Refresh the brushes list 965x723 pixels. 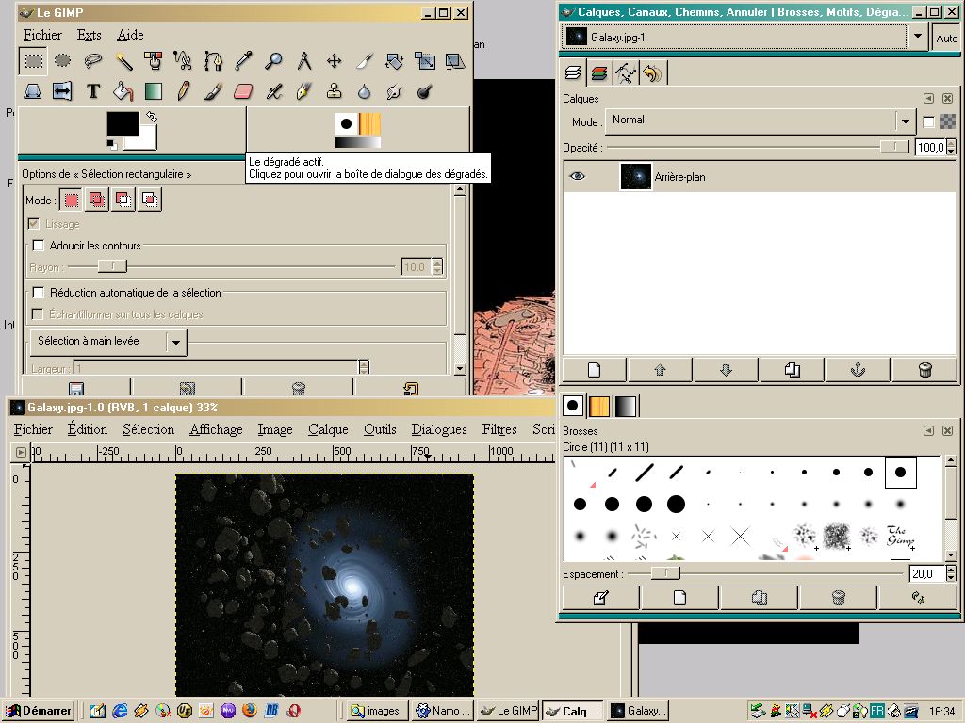click(918, 598)
